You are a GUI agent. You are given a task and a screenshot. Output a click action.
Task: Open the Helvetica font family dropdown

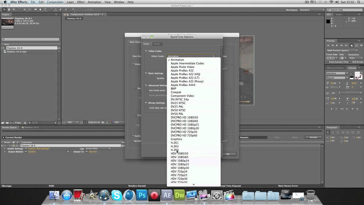click(337, 73)
